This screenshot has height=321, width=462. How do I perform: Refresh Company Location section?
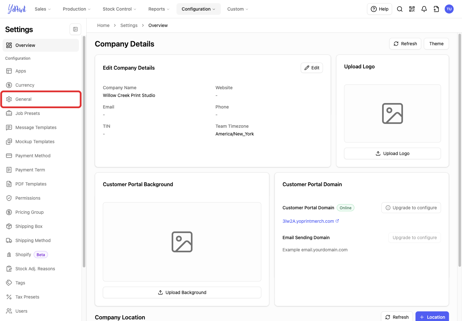click(x=397, y=317)
